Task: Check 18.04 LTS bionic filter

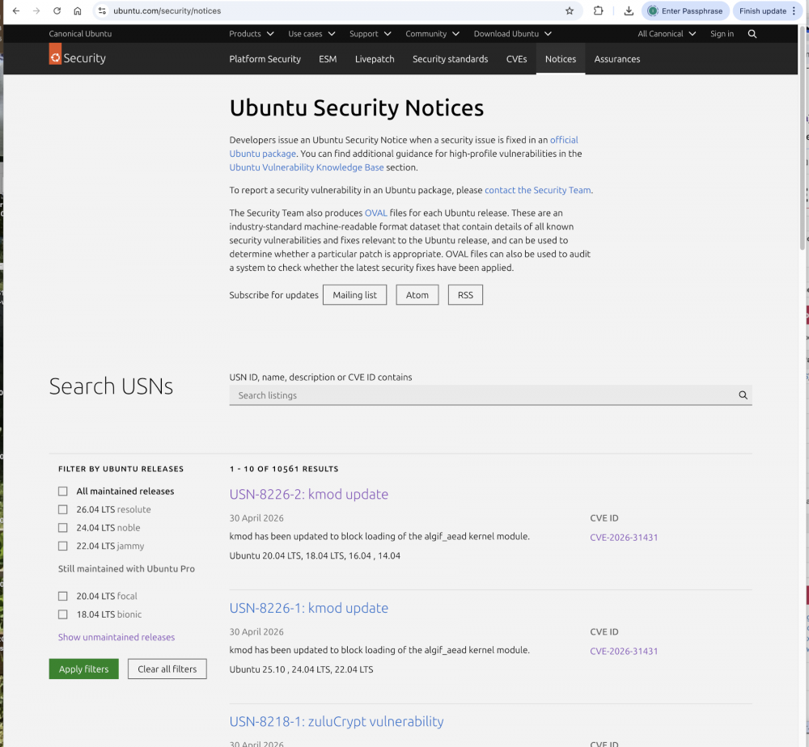Action: 63,614
